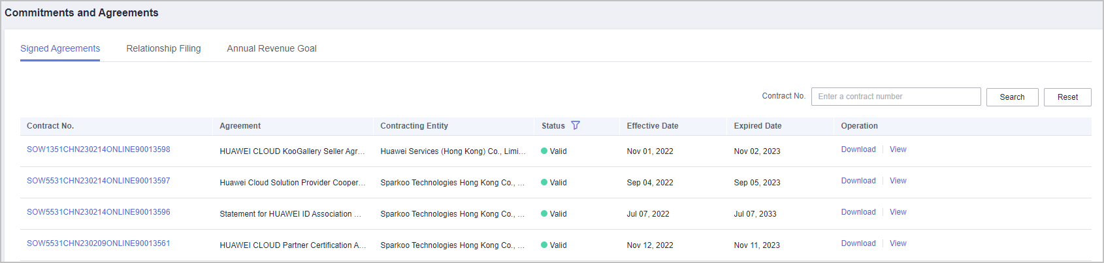This screenshot has width=1104, height=263.
Task: Click the contract number input field
Action: [896, 97]
